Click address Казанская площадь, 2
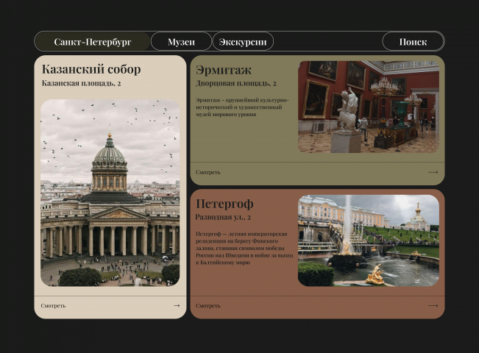479x353 pixels. [81, 83]
